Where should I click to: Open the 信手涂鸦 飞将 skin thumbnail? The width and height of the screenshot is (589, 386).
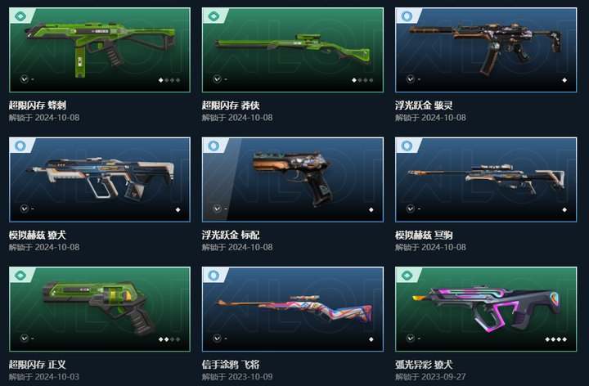[x=293, y=309]
